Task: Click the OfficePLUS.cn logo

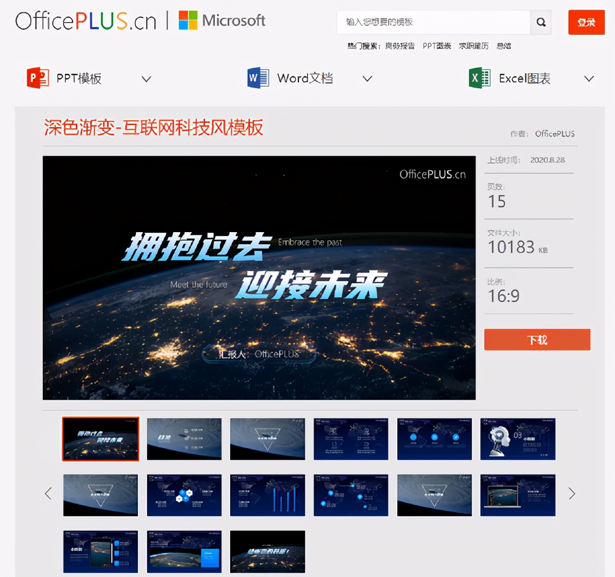Action: coord(86,21)
